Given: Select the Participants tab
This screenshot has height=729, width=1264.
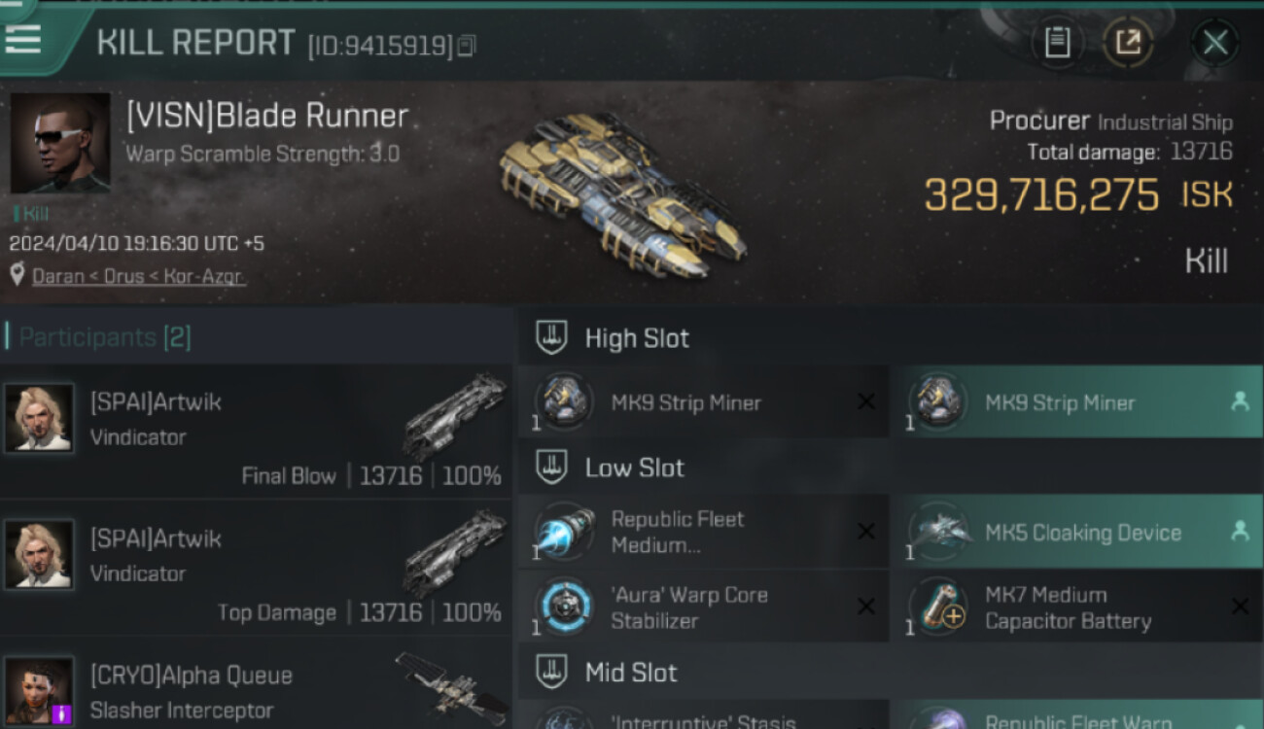Looking at the screenshot, I should 105,337.
